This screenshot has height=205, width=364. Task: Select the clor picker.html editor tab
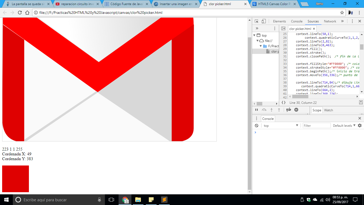(302, 29)
